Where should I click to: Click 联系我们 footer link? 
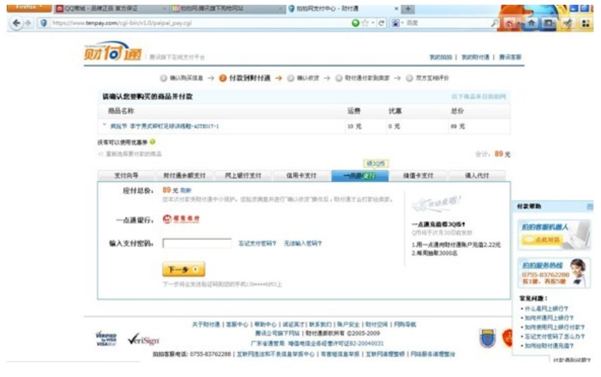click(x=320, y=324)
